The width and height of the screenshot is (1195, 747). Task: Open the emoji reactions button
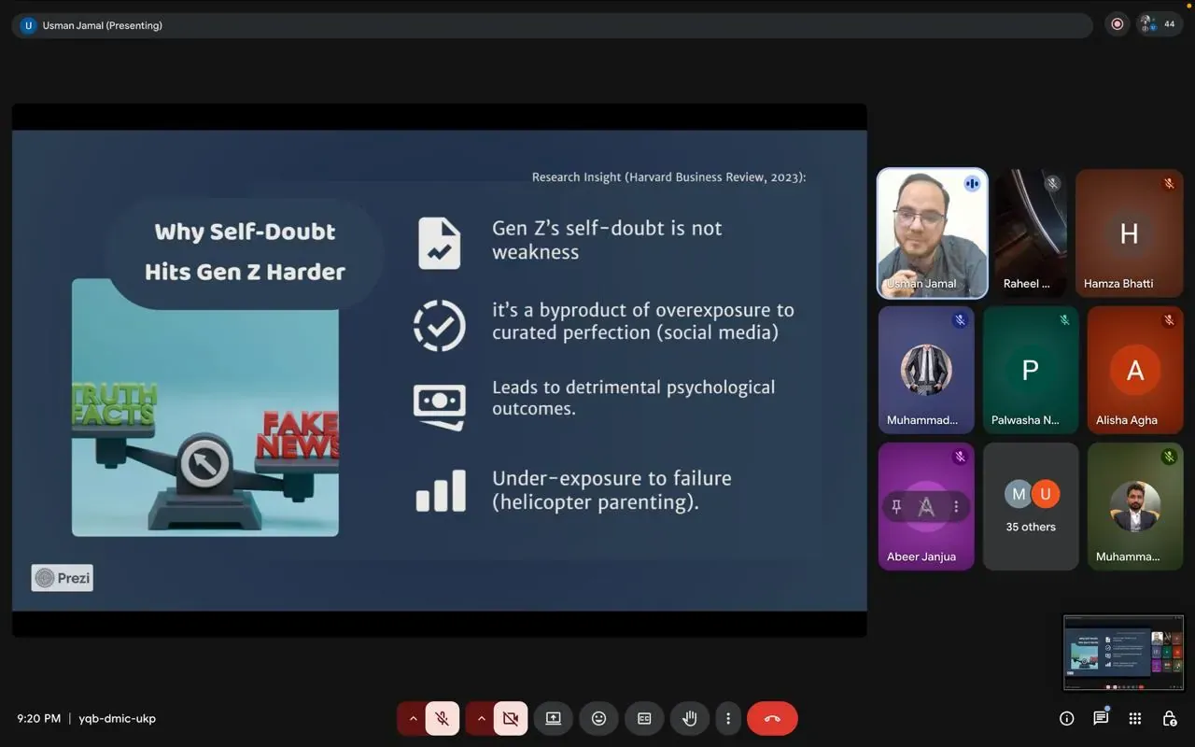[599, 718]
